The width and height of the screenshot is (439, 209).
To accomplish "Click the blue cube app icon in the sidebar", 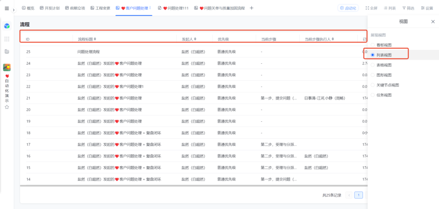I will [7, 26].
